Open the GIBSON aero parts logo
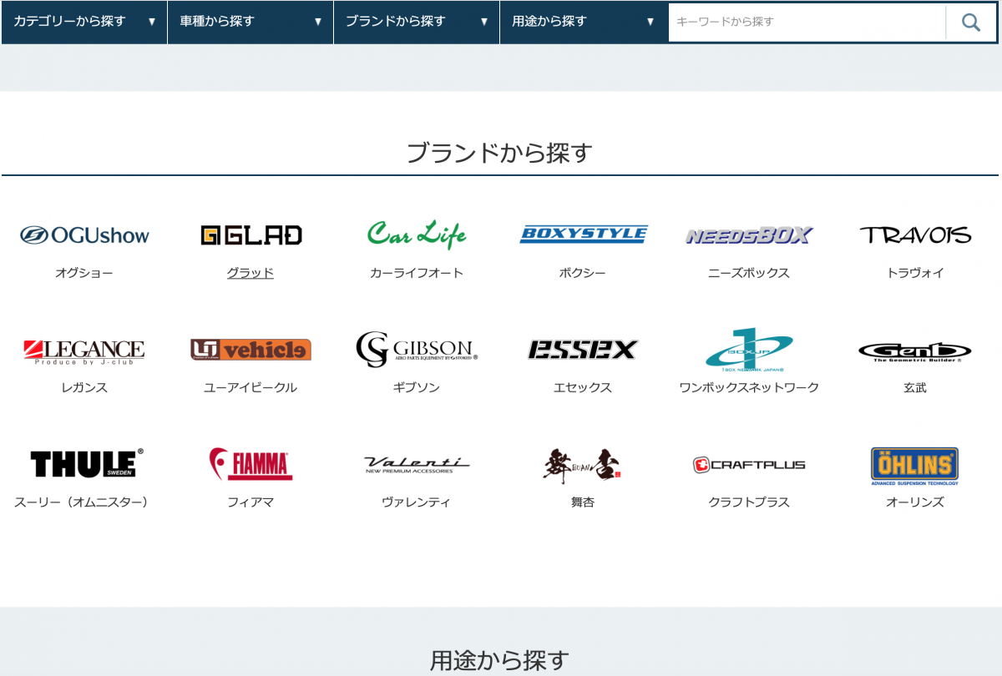This screenshot has height=676, width=1002. 417,349
